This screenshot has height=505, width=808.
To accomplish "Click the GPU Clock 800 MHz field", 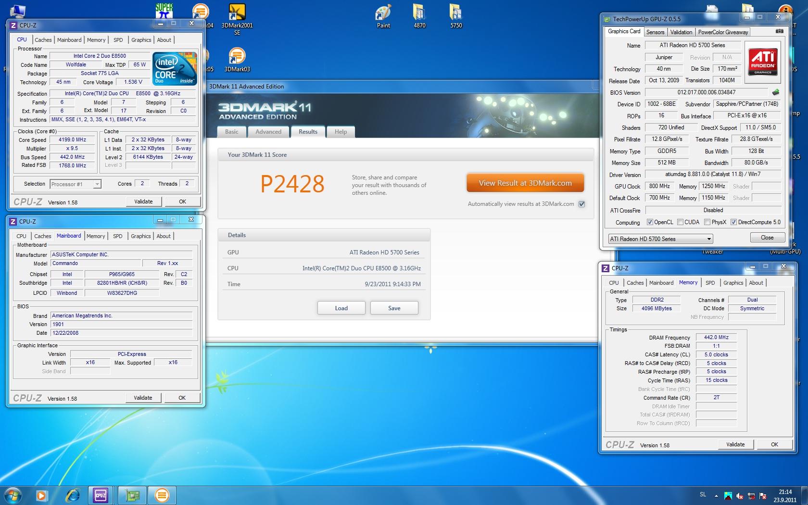I will tap(659, 186).
